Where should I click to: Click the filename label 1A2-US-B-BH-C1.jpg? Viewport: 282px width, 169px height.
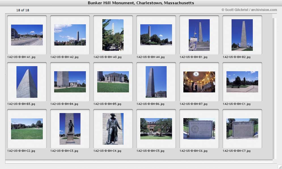click(237, 104)
